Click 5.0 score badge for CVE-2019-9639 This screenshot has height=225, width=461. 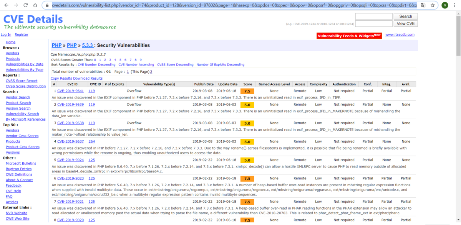pos(247,105)
